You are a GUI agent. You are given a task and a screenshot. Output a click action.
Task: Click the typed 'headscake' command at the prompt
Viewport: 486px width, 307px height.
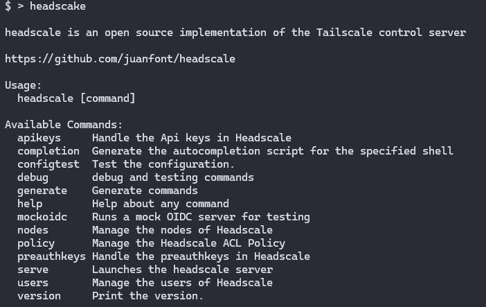coord(57,6)
